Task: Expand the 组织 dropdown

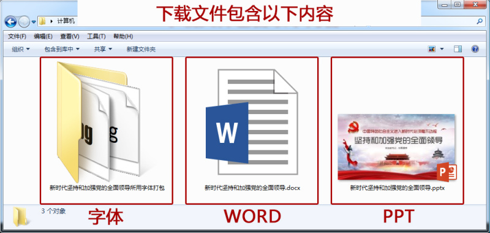Action: point(21,49)
